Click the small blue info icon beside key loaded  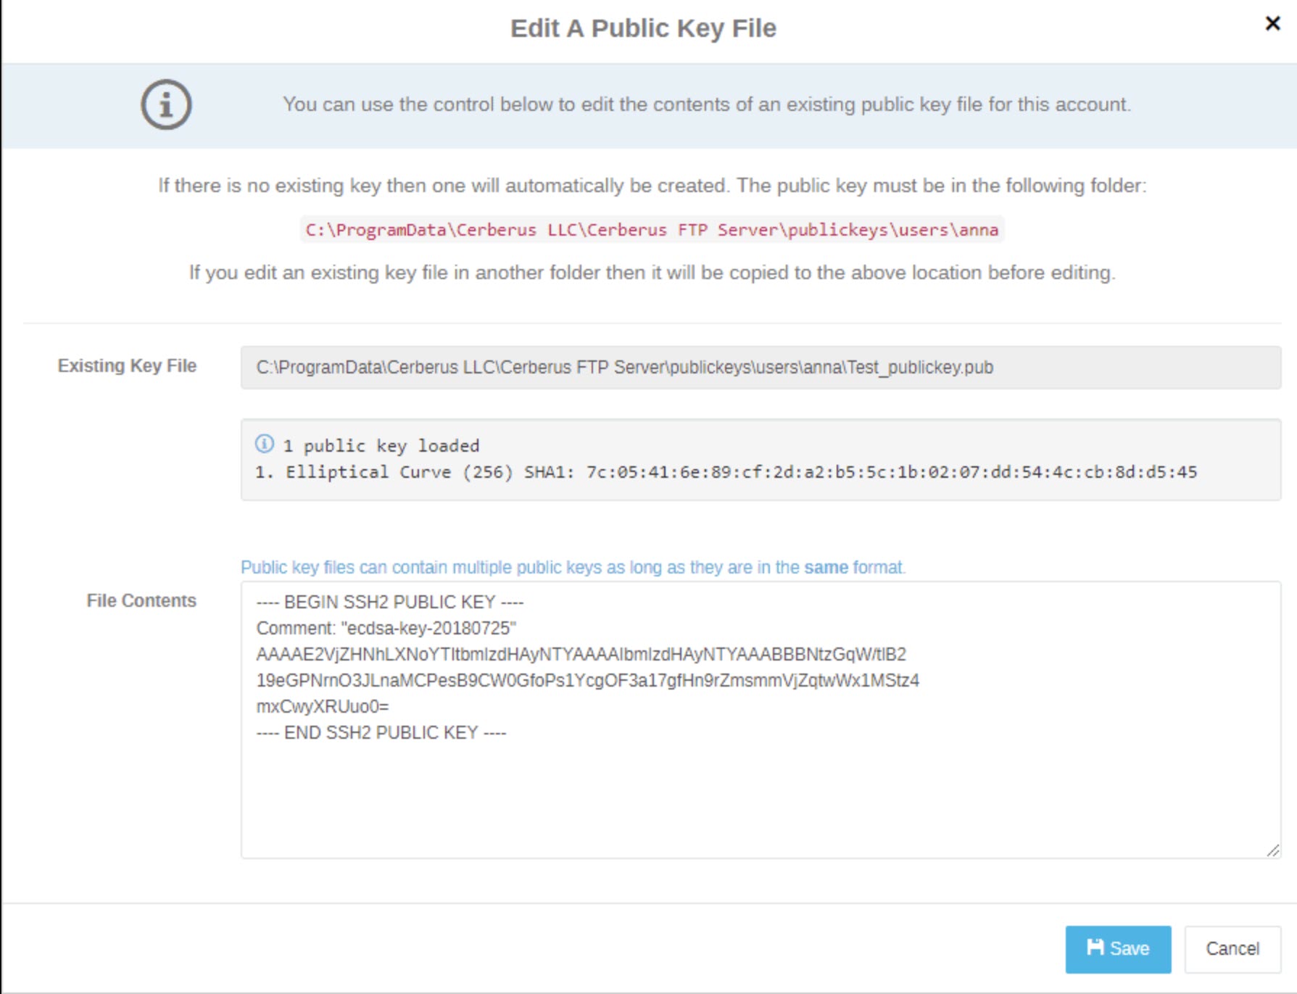[265, 444]
